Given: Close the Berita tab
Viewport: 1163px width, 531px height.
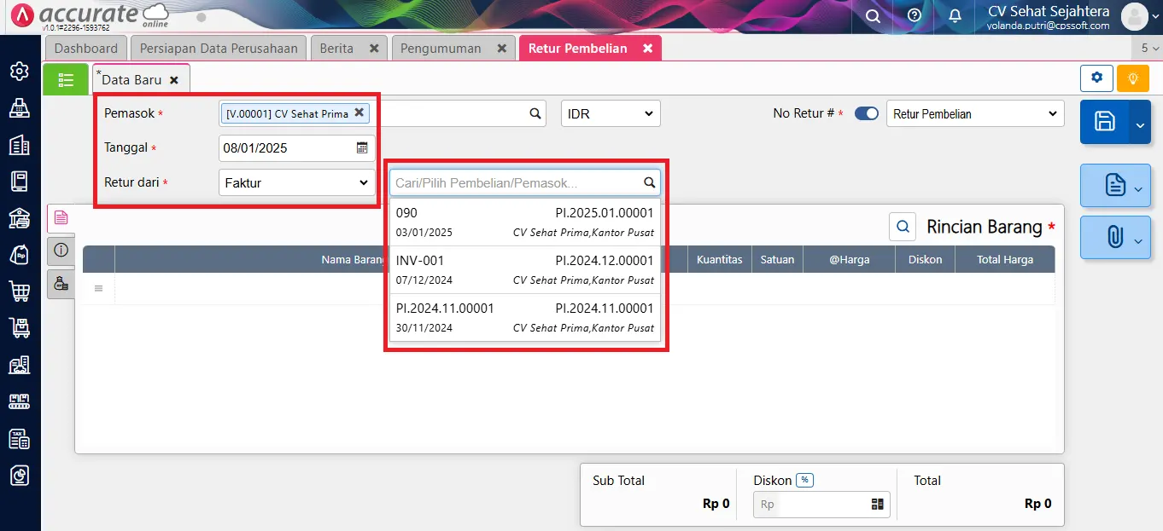Looking at the screenshot, I should click(374, 49).
